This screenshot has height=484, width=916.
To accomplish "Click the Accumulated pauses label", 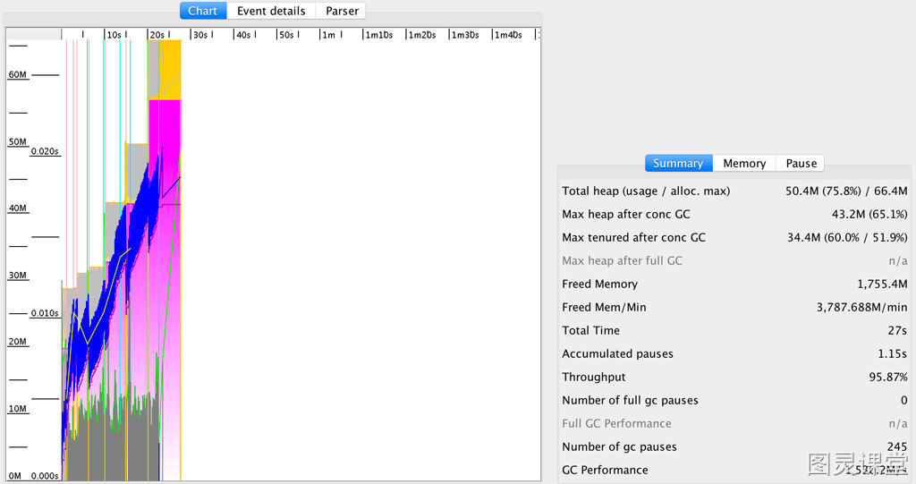I will pyautogui.click(x=617, y=354).
